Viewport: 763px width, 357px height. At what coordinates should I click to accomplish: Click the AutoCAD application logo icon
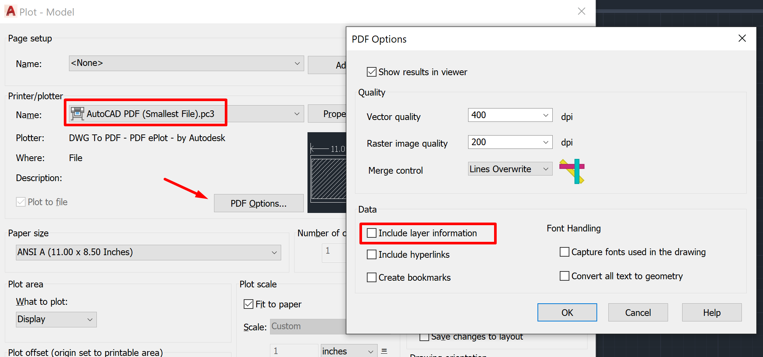click(x=10, y=11)
